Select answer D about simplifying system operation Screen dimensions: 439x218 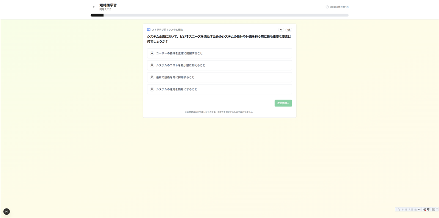(219, 89)
